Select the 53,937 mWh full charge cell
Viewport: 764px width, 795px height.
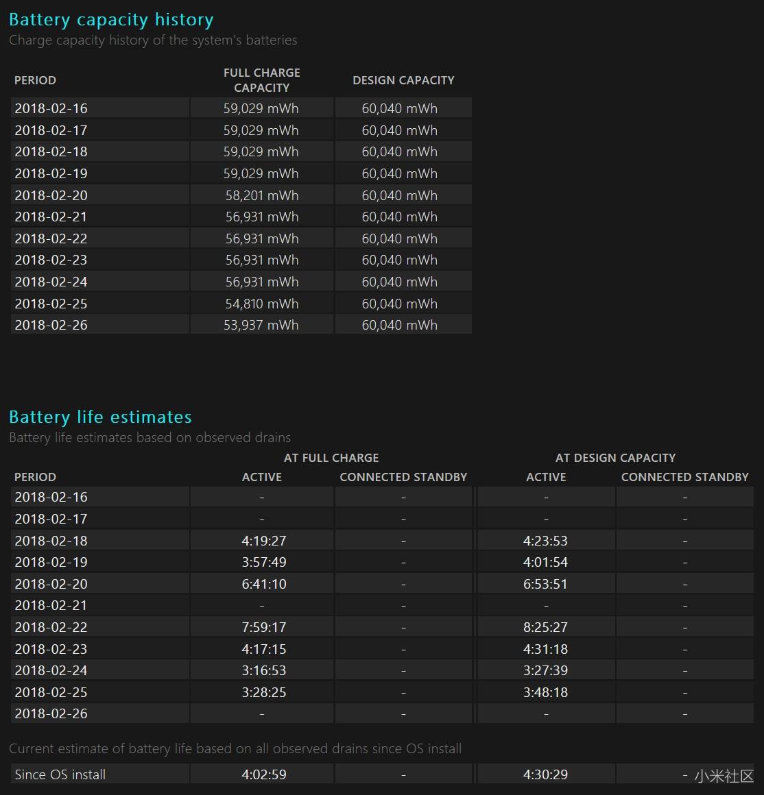coord(261,325)
